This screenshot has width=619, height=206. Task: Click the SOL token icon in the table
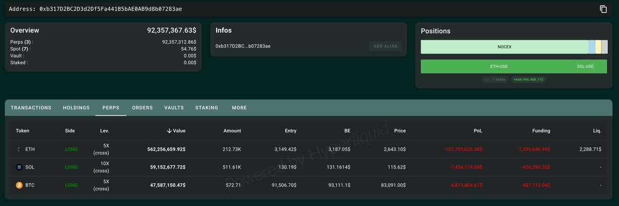[x=20, y=167]
